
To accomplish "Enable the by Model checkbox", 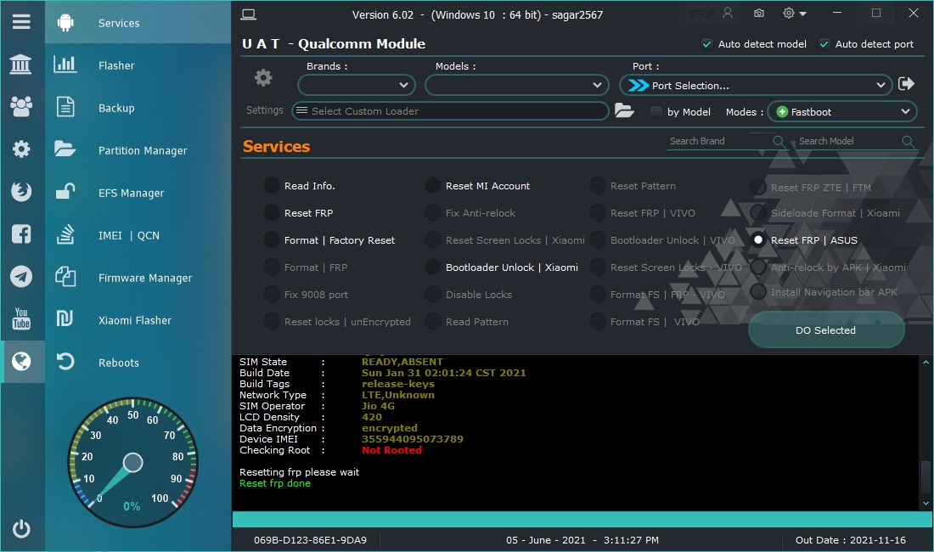I will [x=655, y=112].
